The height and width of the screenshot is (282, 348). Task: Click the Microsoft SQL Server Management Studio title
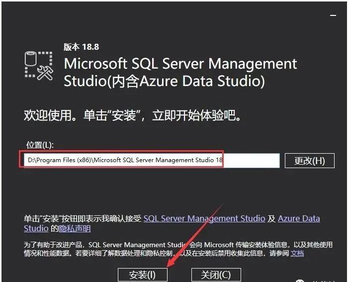180,73
